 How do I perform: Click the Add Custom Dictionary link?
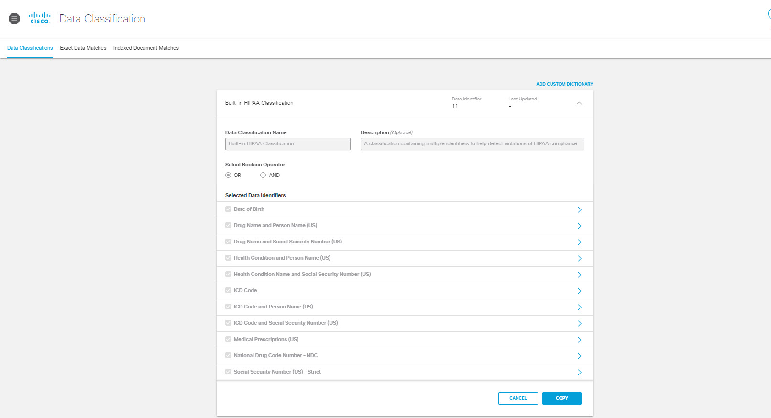tap(564, 84)
